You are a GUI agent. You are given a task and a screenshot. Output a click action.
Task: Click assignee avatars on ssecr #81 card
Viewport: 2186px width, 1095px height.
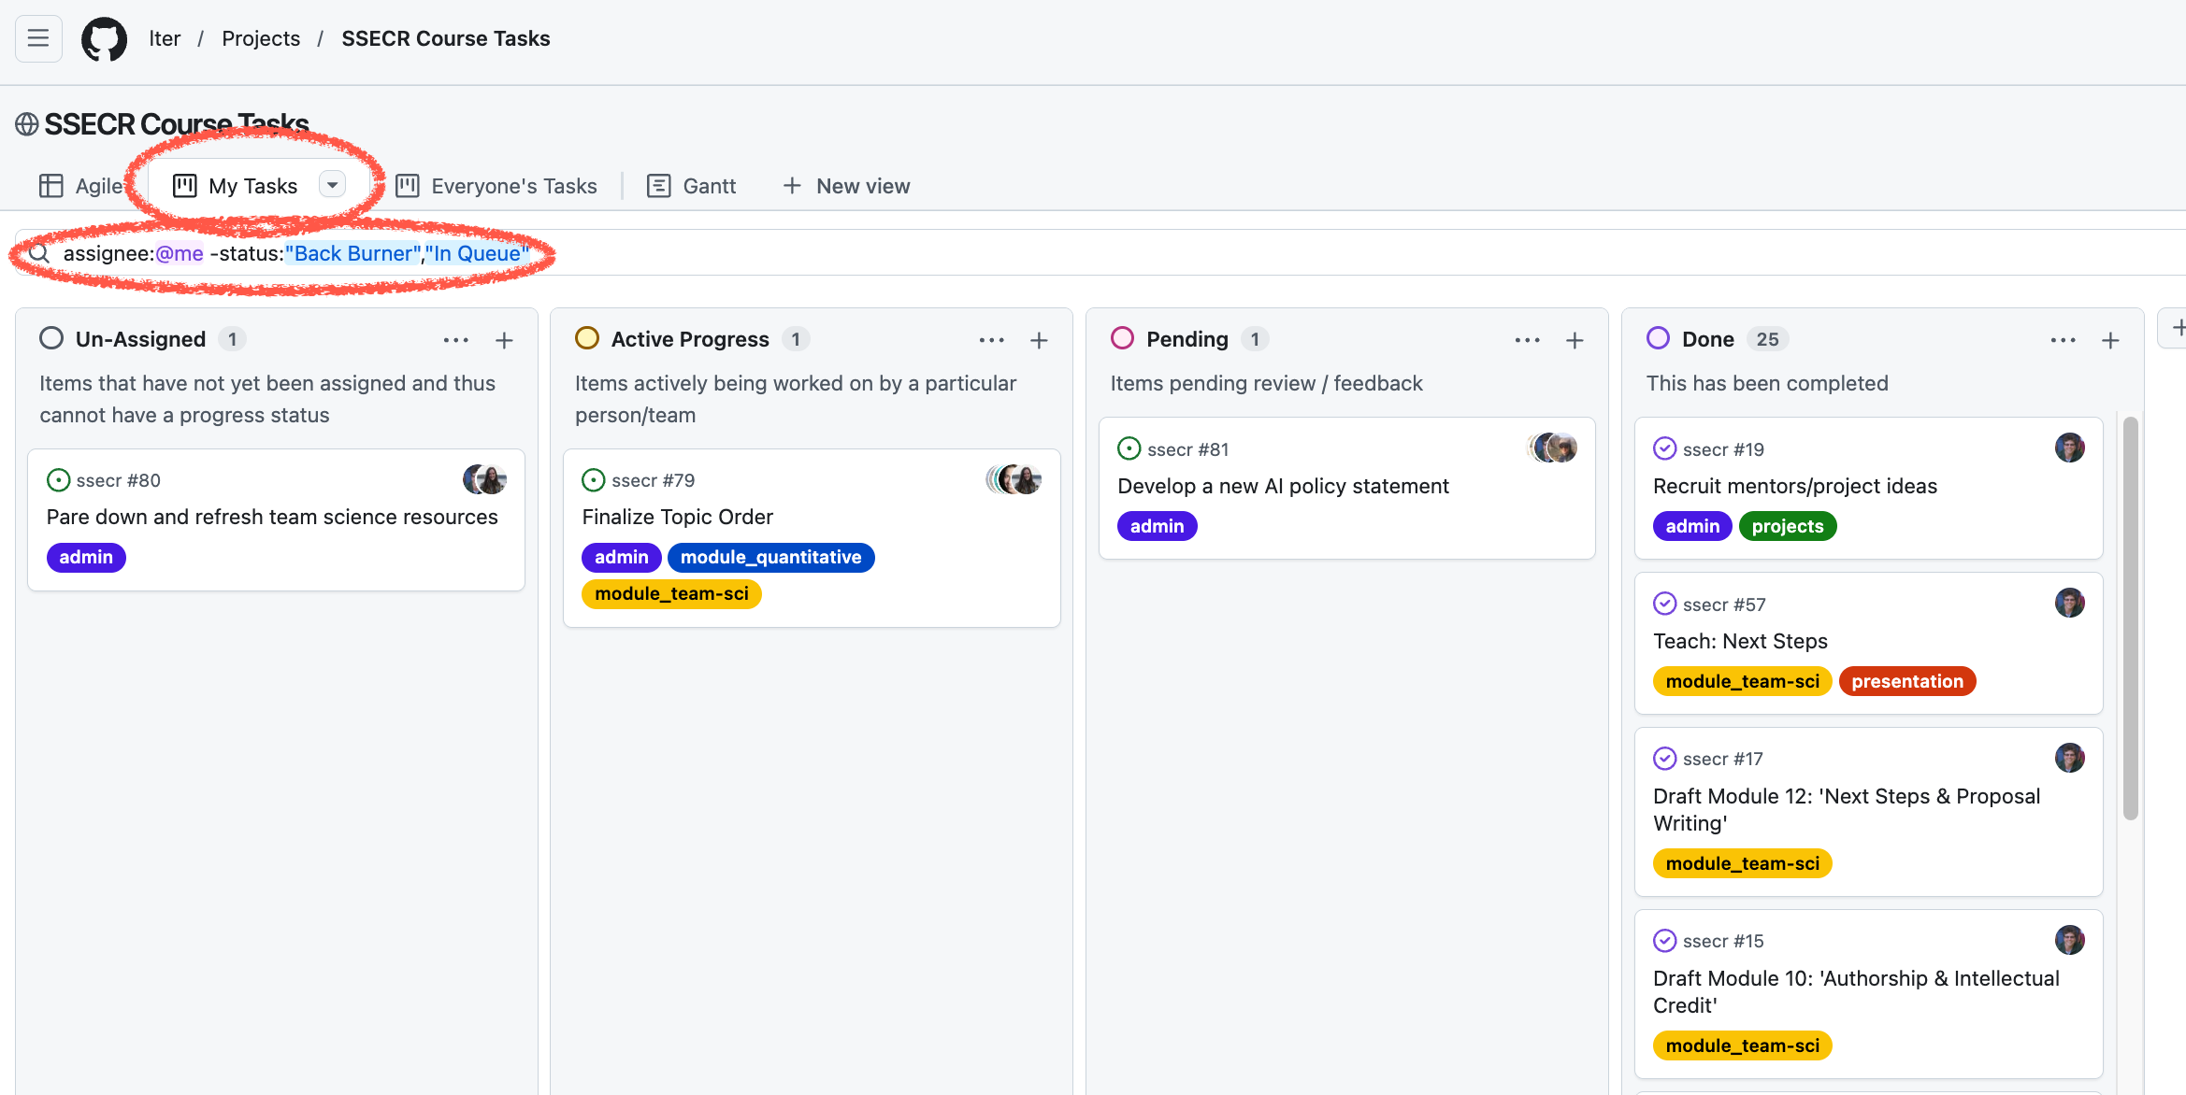1553,448
